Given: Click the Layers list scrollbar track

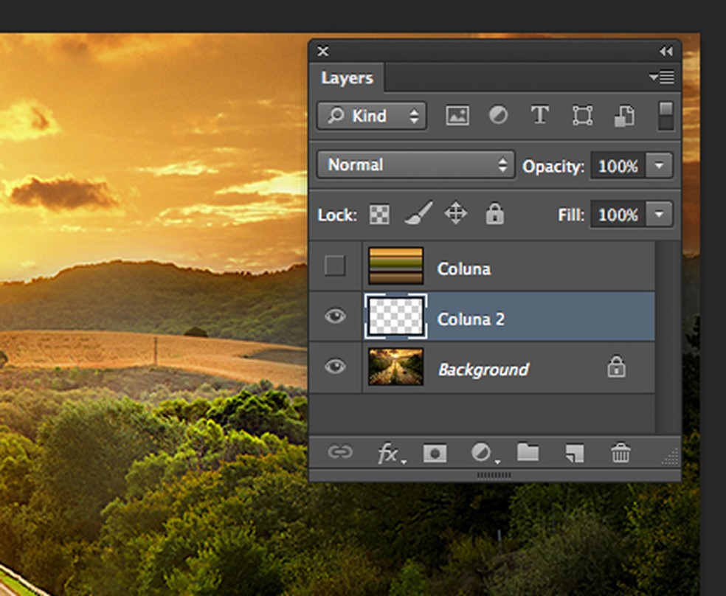Looking at the screenshot, I should click(x=668, y=336).
